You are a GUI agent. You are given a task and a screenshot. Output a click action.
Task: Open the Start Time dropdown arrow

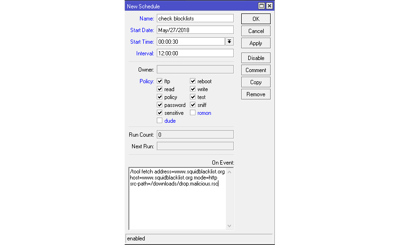pyautogui.click(x=229, y=42)
